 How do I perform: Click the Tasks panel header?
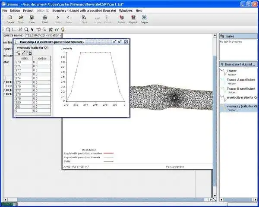point(238,36)
